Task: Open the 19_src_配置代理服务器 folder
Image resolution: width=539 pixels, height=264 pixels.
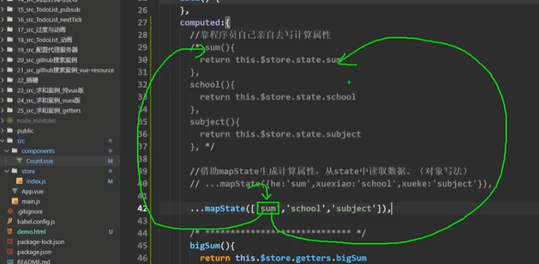Action: point(47,50)
